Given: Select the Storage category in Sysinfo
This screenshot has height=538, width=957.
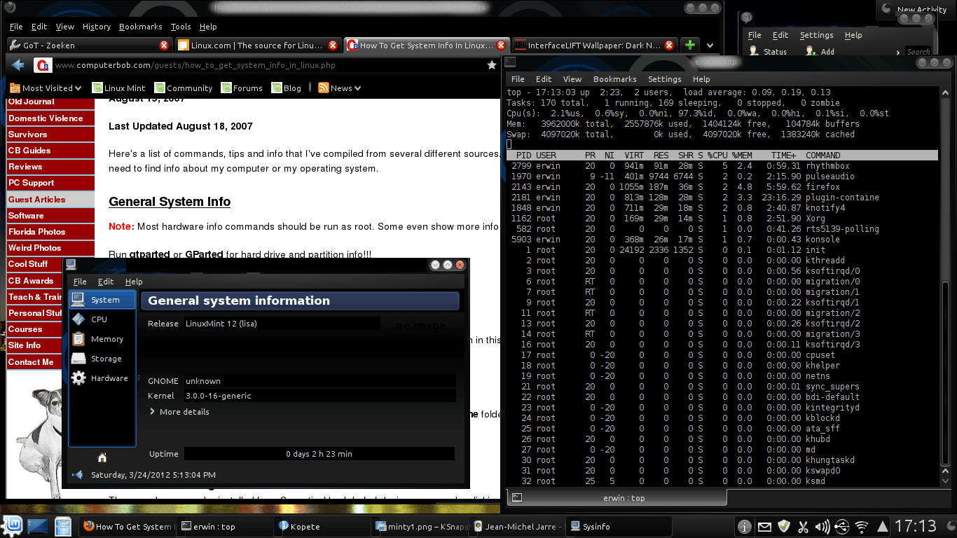Looking at the screenshot, I should (x=102, y=359).
